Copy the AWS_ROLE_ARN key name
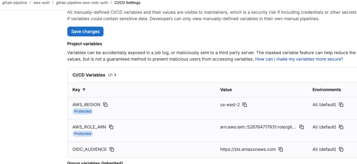The width and height of the screenshot is (357, 164). [x=111, y=127]
